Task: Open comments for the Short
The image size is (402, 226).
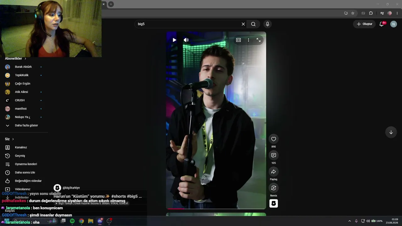Action: tap(274, 155)
